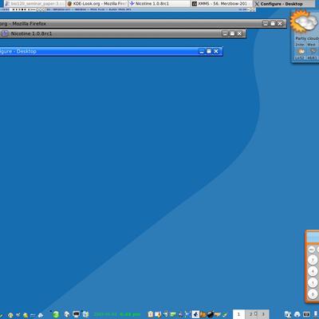Click the highlighted blue bird icon in the panel

[x=195, y=314]
